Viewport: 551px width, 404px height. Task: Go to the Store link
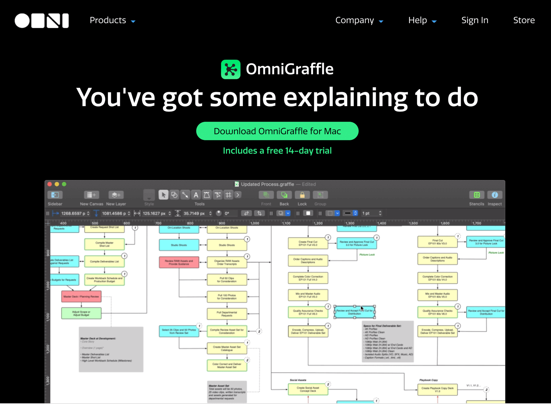[x=524, y=21]
